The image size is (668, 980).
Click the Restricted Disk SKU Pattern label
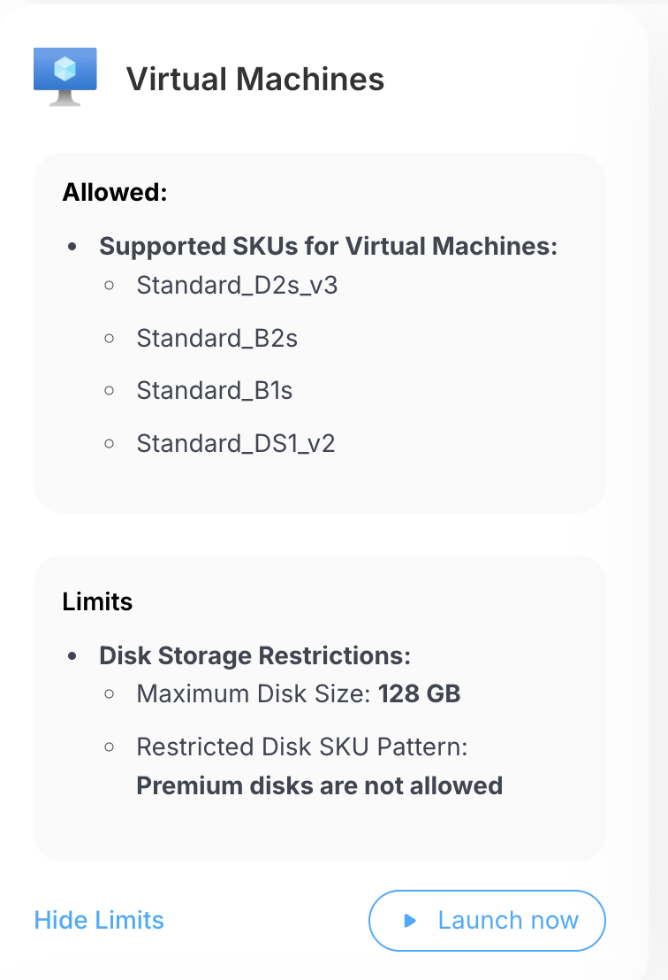[301, 746]
